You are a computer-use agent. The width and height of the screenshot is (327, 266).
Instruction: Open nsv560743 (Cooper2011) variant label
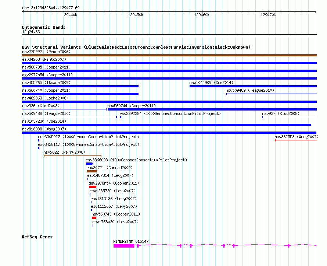[x=116, y=214]
